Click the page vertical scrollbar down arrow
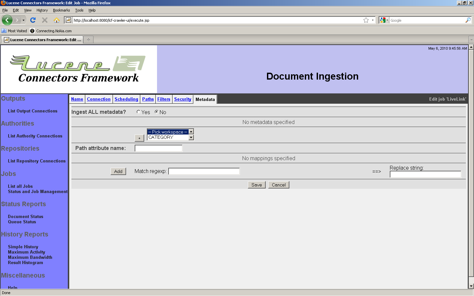Viewport: 474px width, 296px height. point(471,286)
